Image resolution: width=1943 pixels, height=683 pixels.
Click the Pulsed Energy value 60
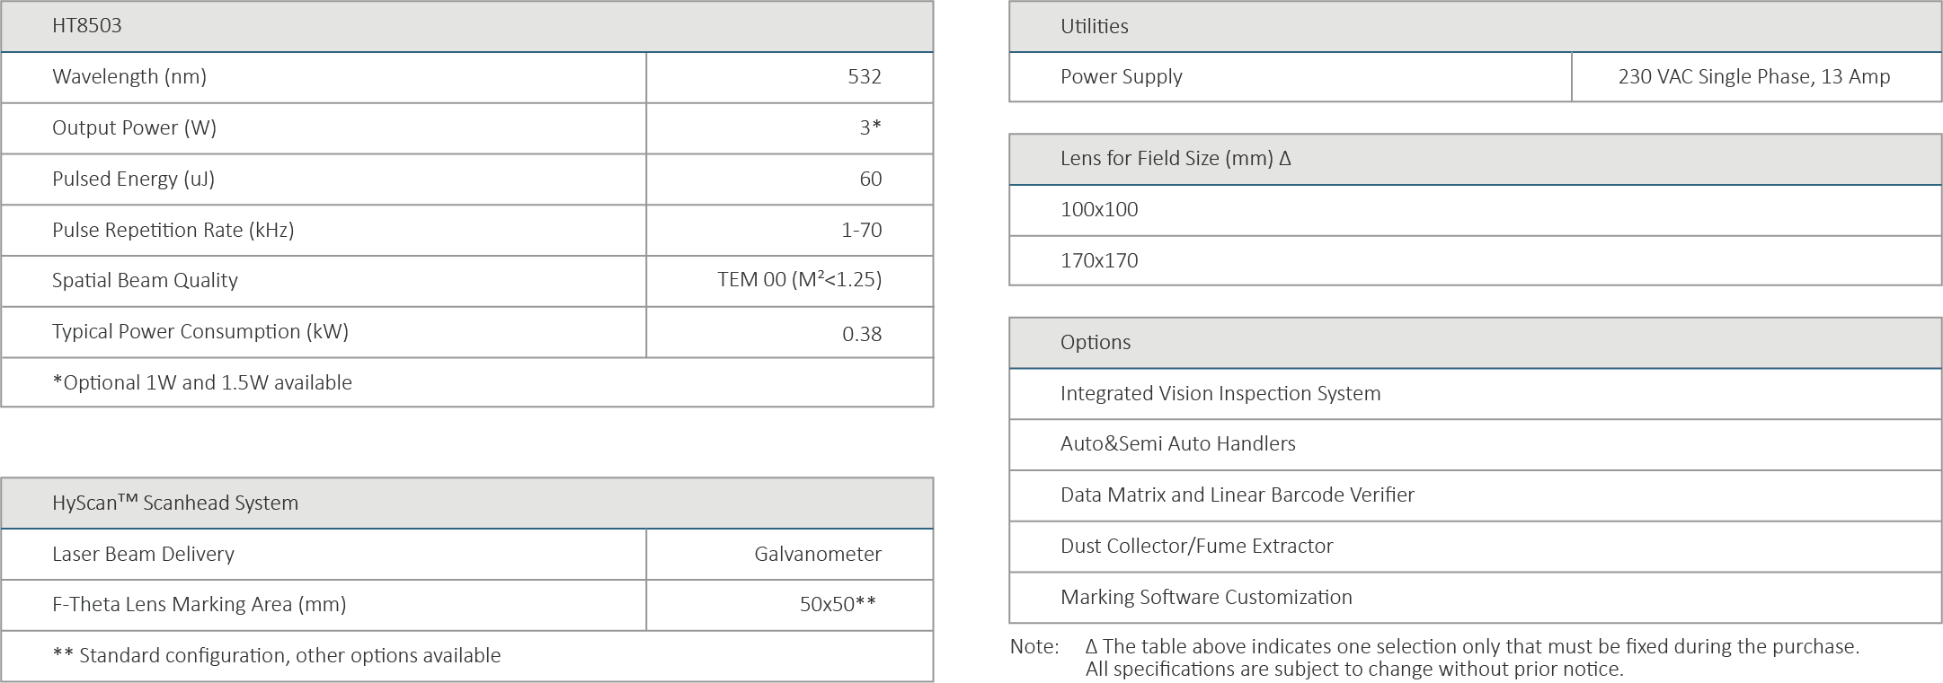(870, 180)
